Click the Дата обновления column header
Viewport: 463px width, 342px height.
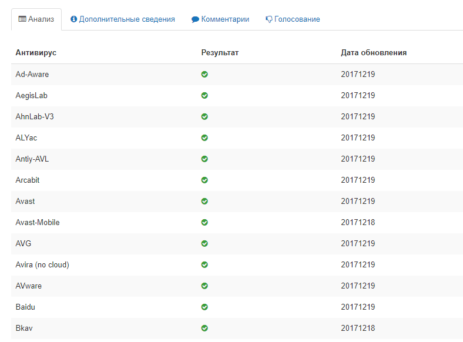click(x=374, y=52)
